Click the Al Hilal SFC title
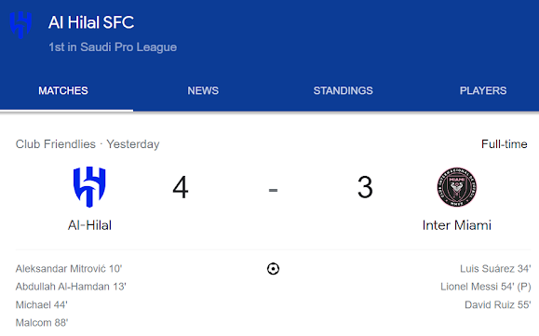This screenshot has height=336, width=539. [x=91, y=22]
